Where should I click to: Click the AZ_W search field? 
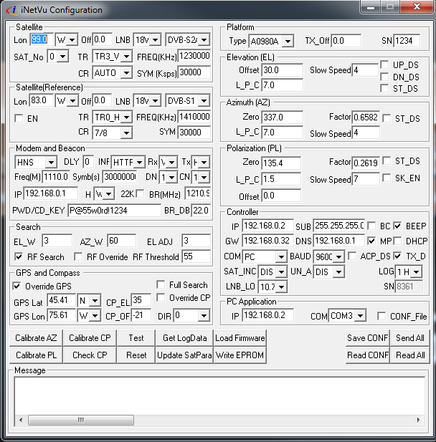(x=122, y=241)
